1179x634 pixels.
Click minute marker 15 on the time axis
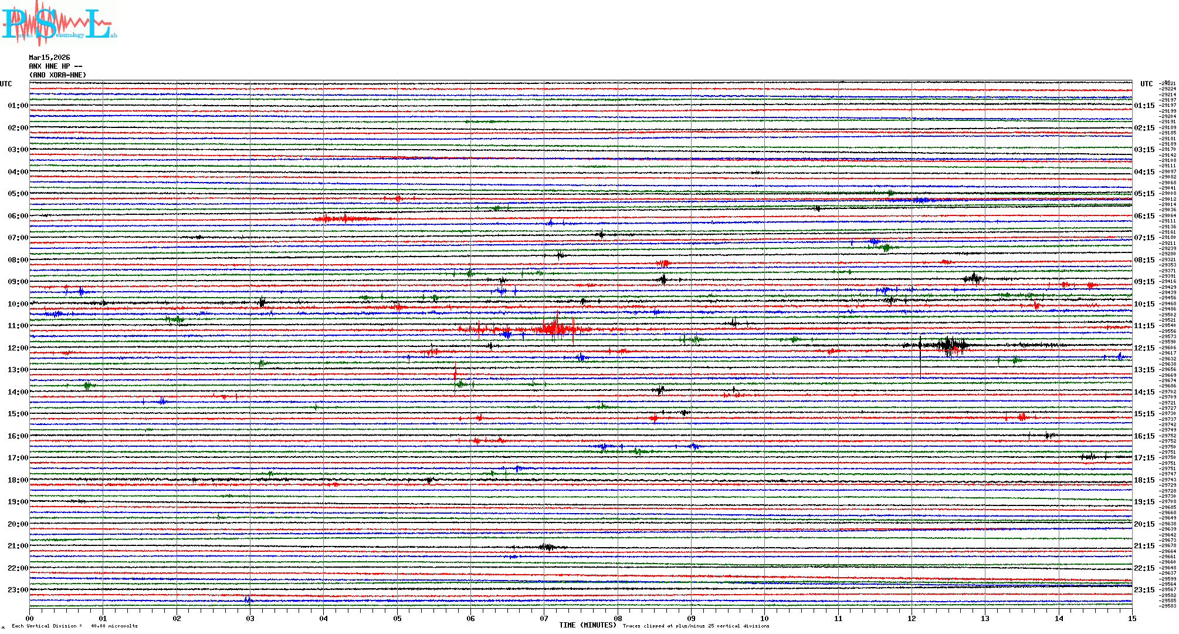(1131, 618)
